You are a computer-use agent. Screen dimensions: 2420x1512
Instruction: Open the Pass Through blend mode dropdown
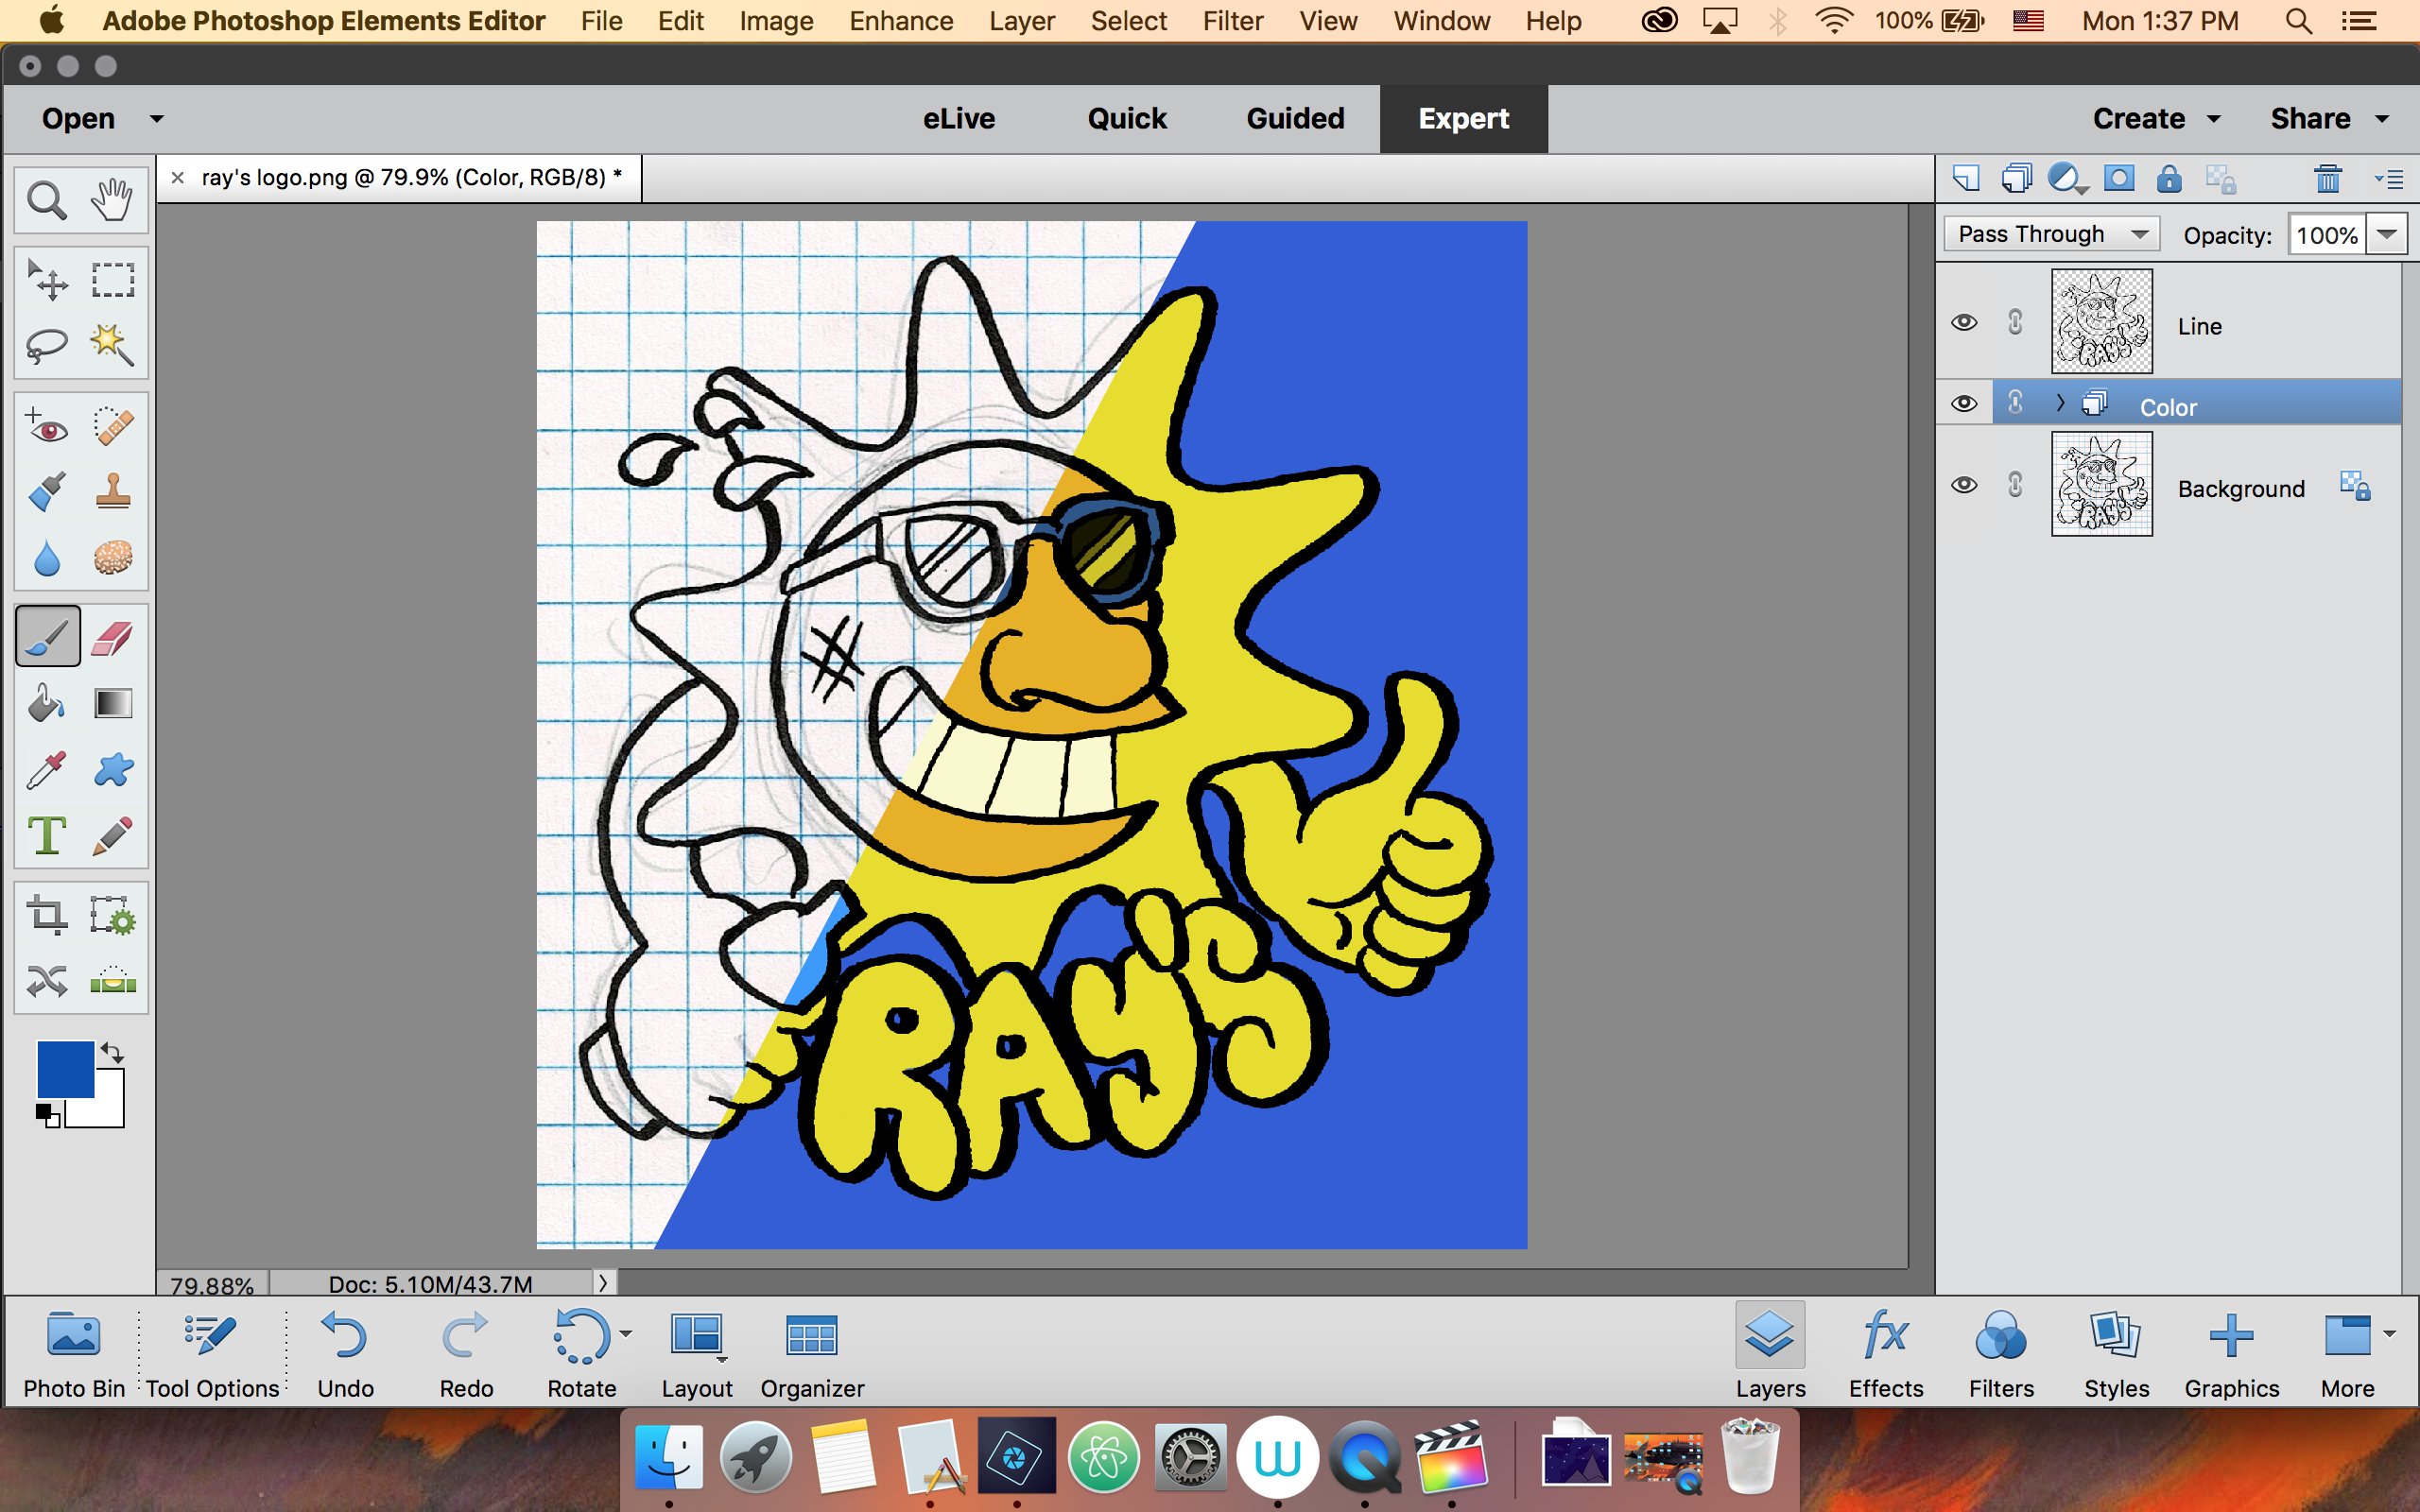(x=2051, y=234)
